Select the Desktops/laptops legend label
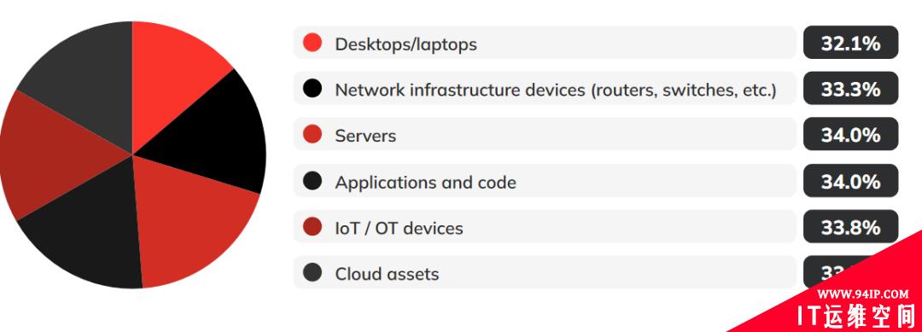This screenshot has width=922, height=332. tap(406, 44)
